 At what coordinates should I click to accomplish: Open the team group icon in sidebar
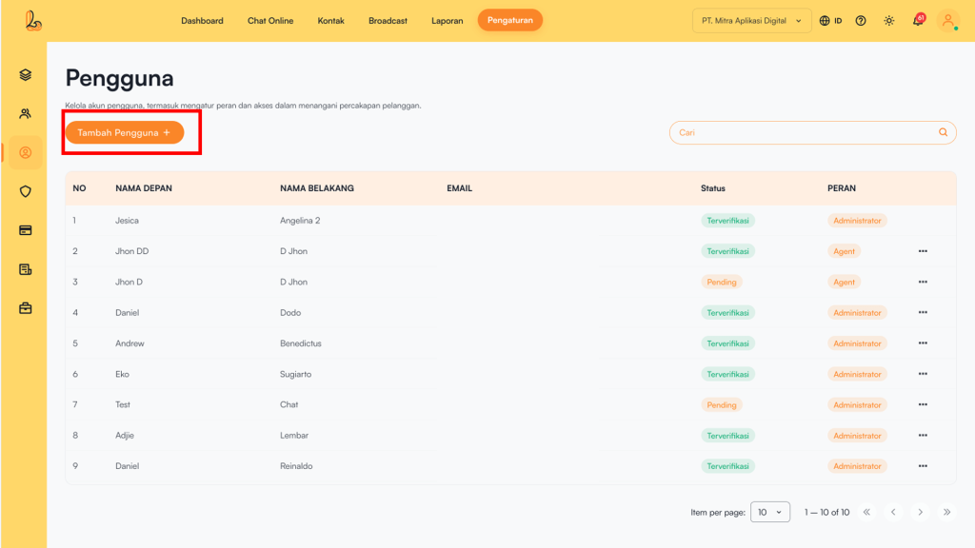pos(26,114)
